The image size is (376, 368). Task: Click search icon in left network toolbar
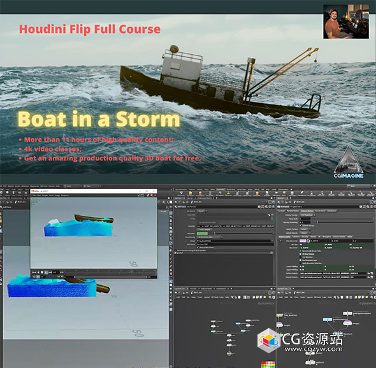point(270,297)
